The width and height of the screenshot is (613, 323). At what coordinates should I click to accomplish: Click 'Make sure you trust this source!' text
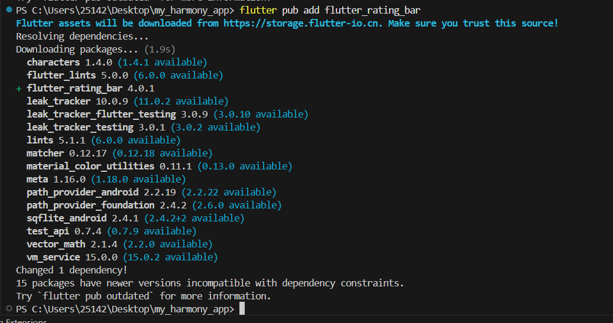click(x=473, y=24)
